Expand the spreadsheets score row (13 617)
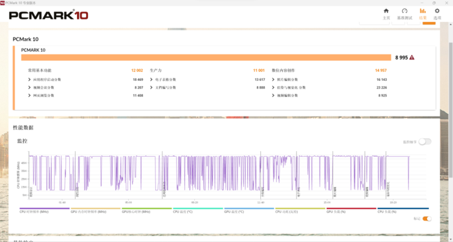This screenshot has width=453, height=242. click(x=208, y=80)
